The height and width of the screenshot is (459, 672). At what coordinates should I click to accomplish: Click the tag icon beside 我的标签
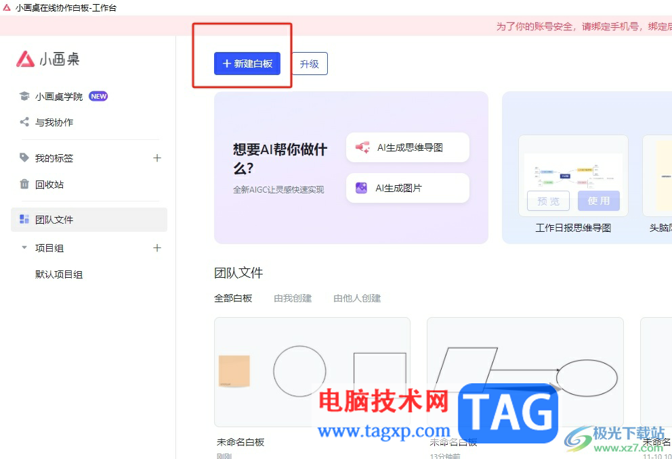click(24, 158)
